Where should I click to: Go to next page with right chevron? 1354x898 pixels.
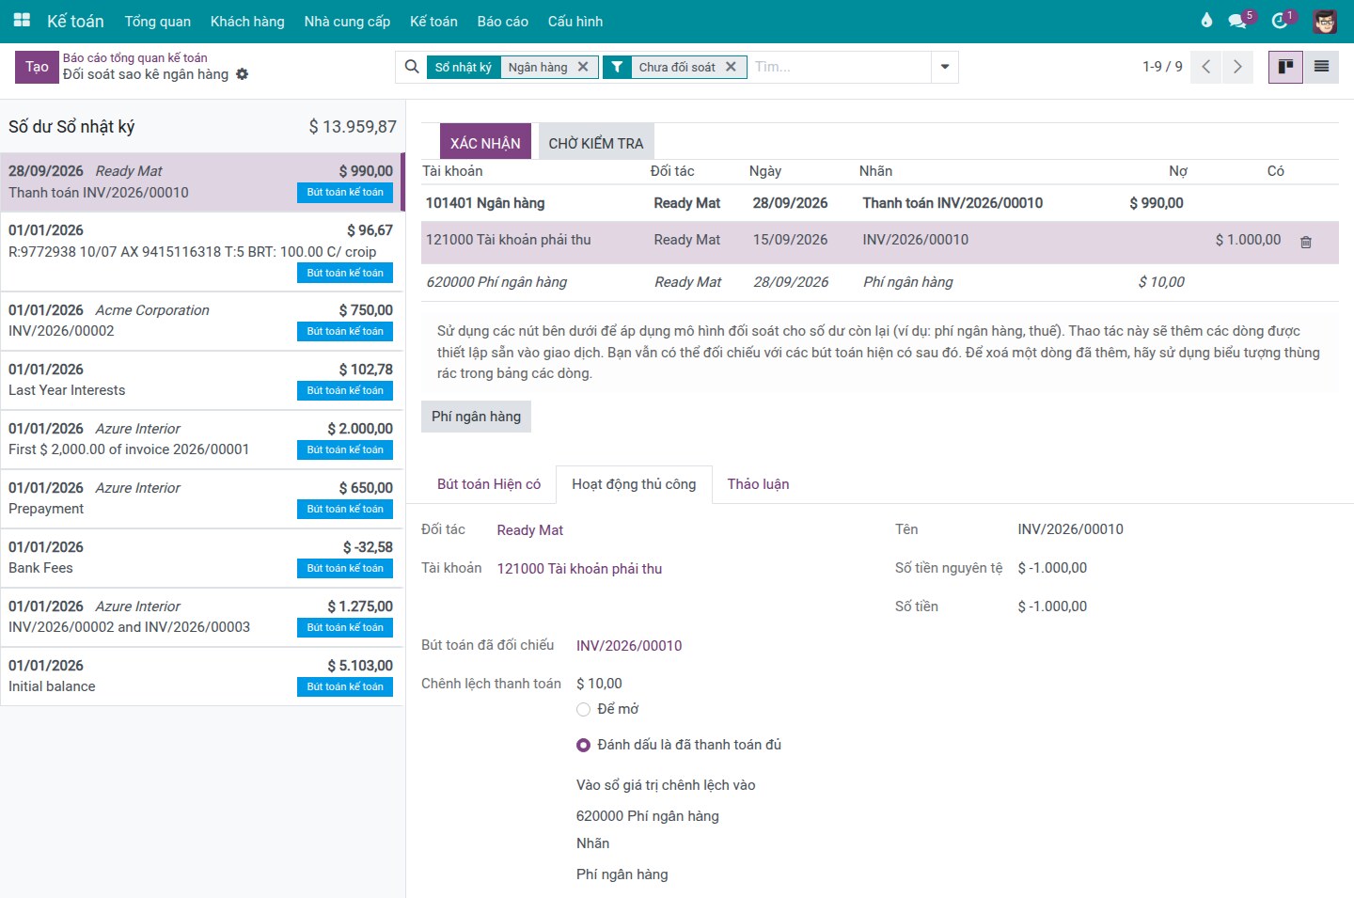[x=1237, y=67]
